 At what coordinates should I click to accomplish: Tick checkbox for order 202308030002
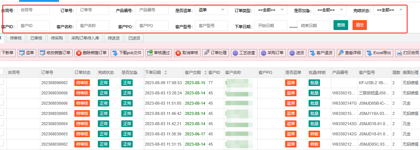point(1,144)
